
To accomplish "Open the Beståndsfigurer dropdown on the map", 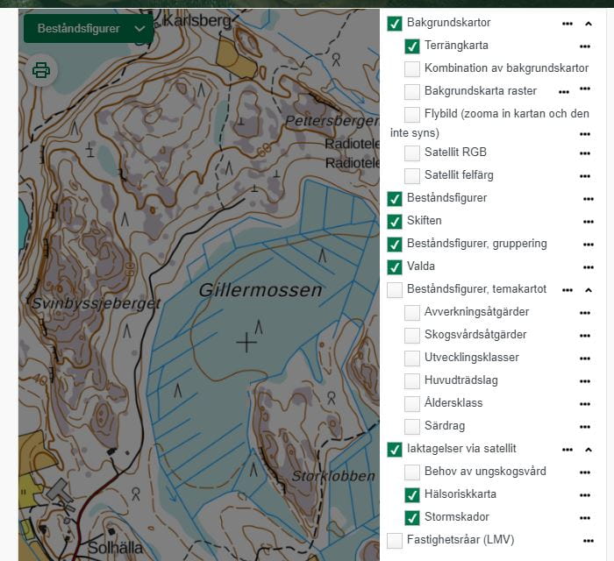I will pyautogui.click(x=88, y=28).
